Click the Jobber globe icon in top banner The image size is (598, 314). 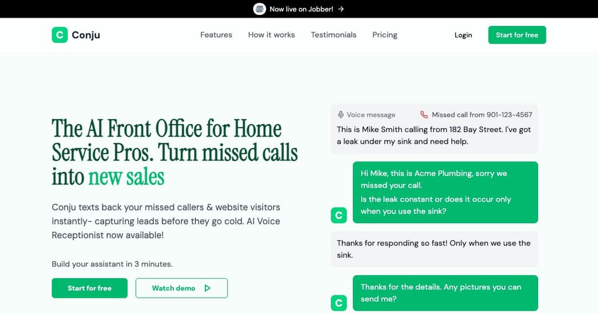[259, 9]
